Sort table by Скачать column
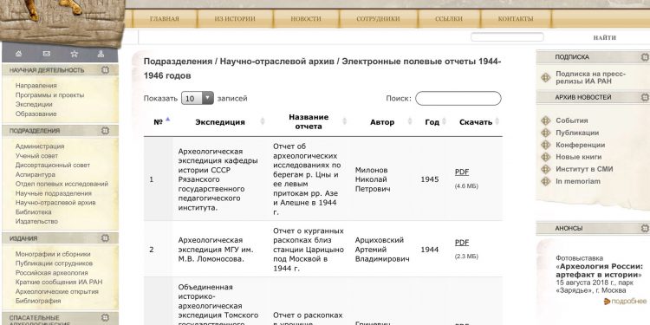650x325 pixels. pyautogui.click(x=476, y=122)
